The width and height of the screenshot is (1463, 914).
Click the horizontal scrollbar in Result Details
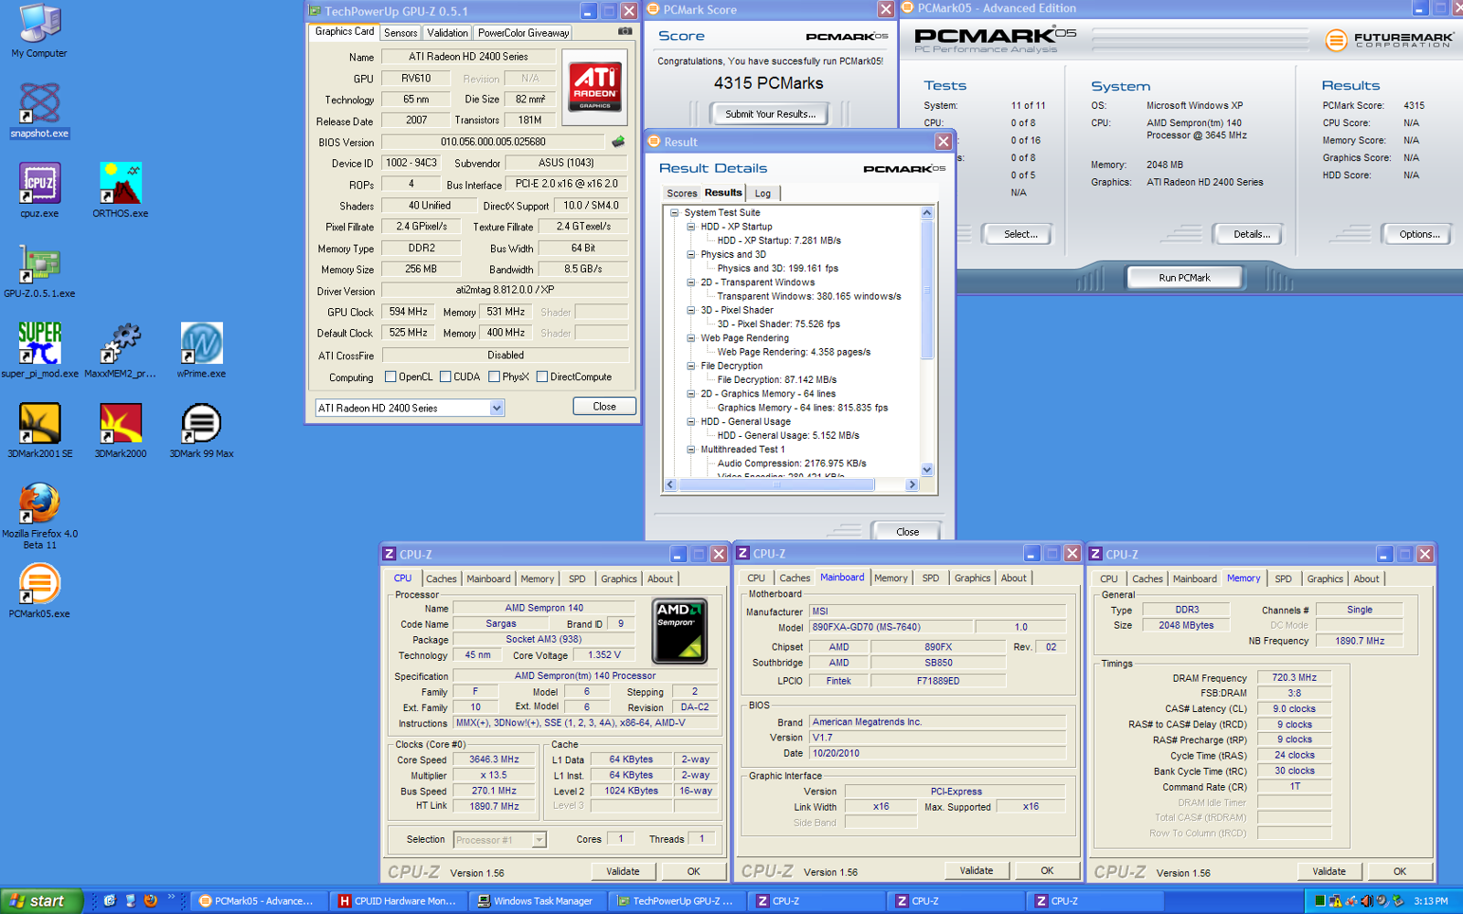[776, 484]
